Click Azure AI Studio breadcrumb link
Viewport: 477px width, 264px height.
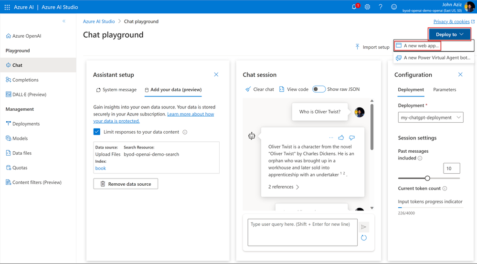(99, 21)
